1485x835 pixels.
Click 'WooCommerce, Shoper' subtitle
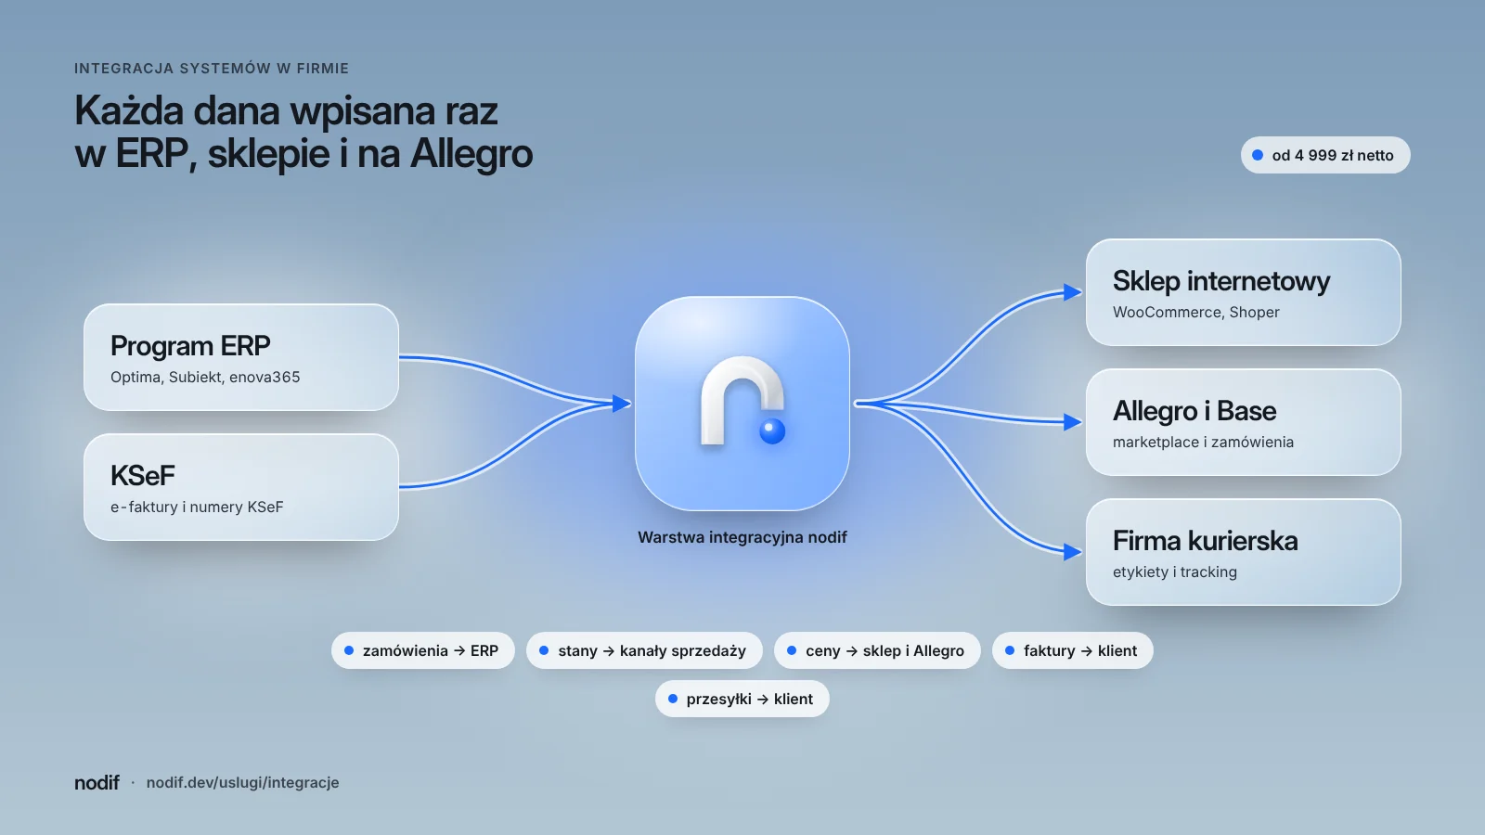(x=1196, y=312)
